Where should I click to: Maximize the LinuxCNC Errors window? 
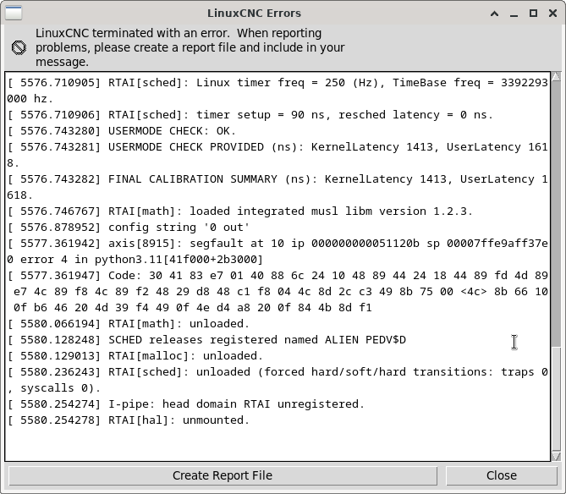point(533,14)
